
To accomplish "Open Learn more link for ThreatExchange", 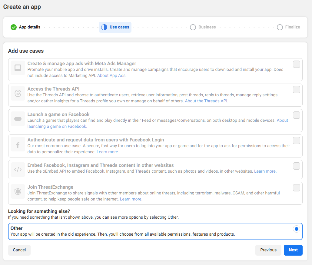I will tap(131, 199).
